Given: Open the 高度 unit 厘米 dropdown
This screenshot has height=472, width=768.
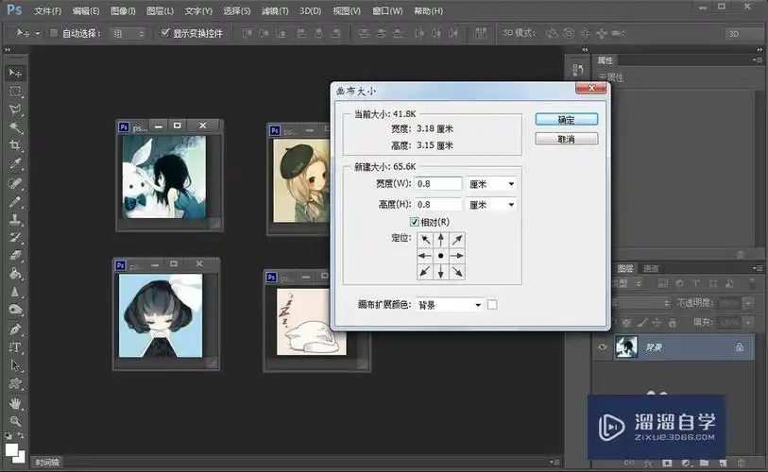Looking at the screenshot, I should click(491, 205).
